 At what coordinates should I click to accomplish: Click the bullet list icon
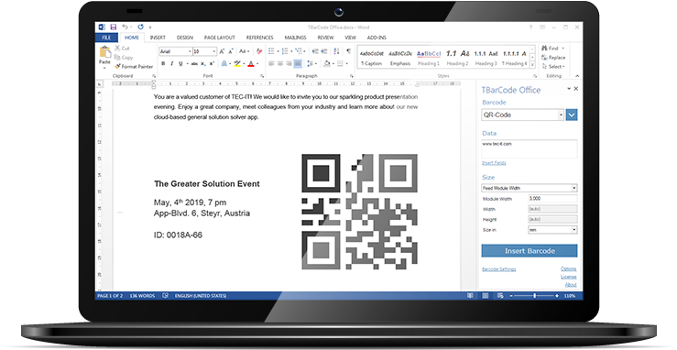(x=271, y=51)
